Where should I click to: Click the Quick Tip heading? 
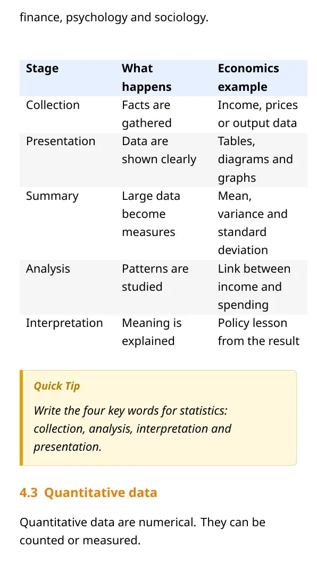(57, 386)
